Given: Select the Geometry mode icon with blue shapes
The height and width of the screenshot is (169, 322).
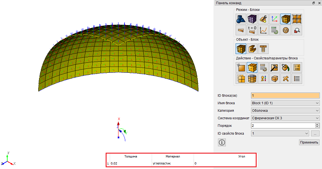Looking at the screenshot, I should (x=241, y=19).
